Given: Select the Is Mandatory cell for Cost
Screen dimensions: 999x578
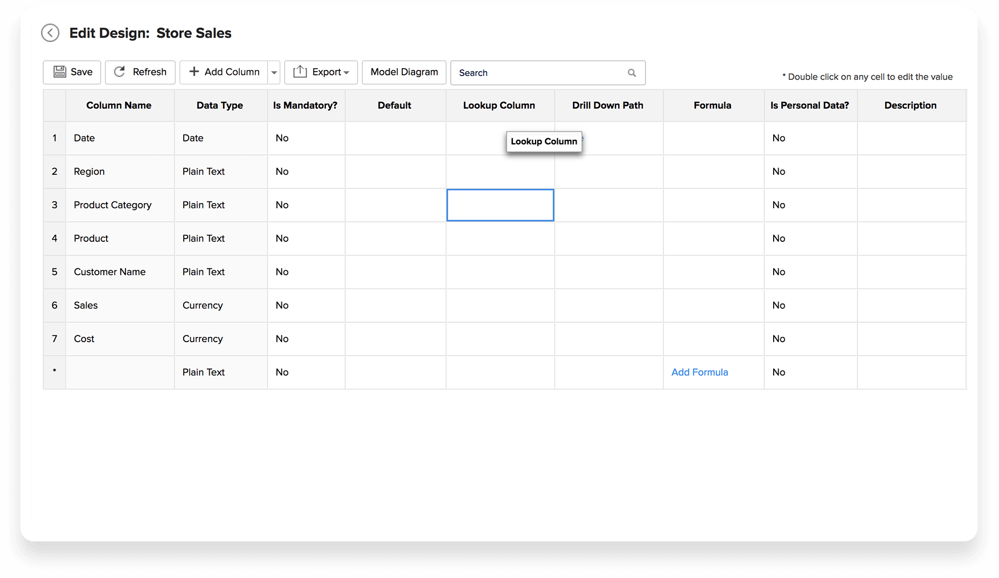Looking at the screenshot, I should (306, 339).
